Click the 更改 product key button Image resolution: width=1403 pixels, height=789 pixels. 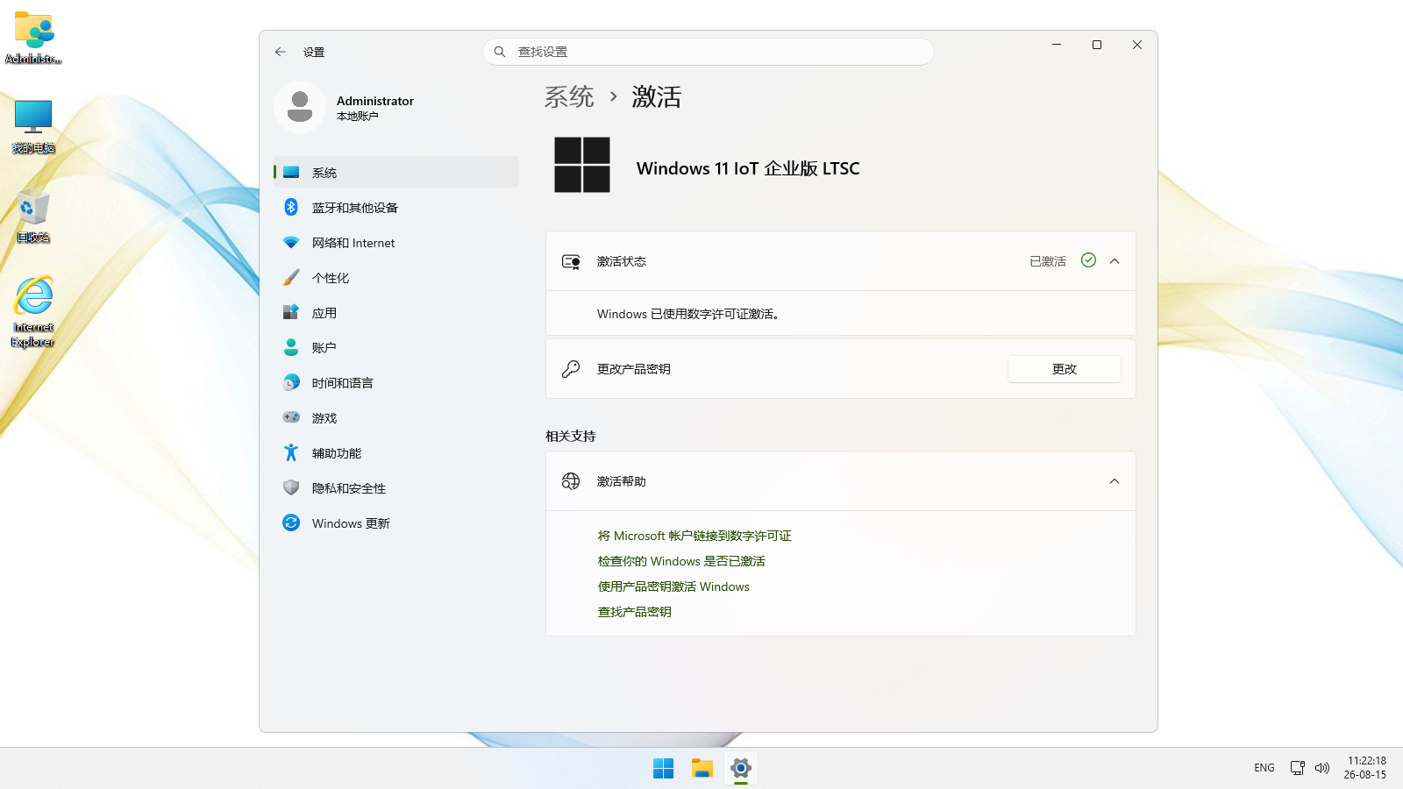(x=1065, y=369)
